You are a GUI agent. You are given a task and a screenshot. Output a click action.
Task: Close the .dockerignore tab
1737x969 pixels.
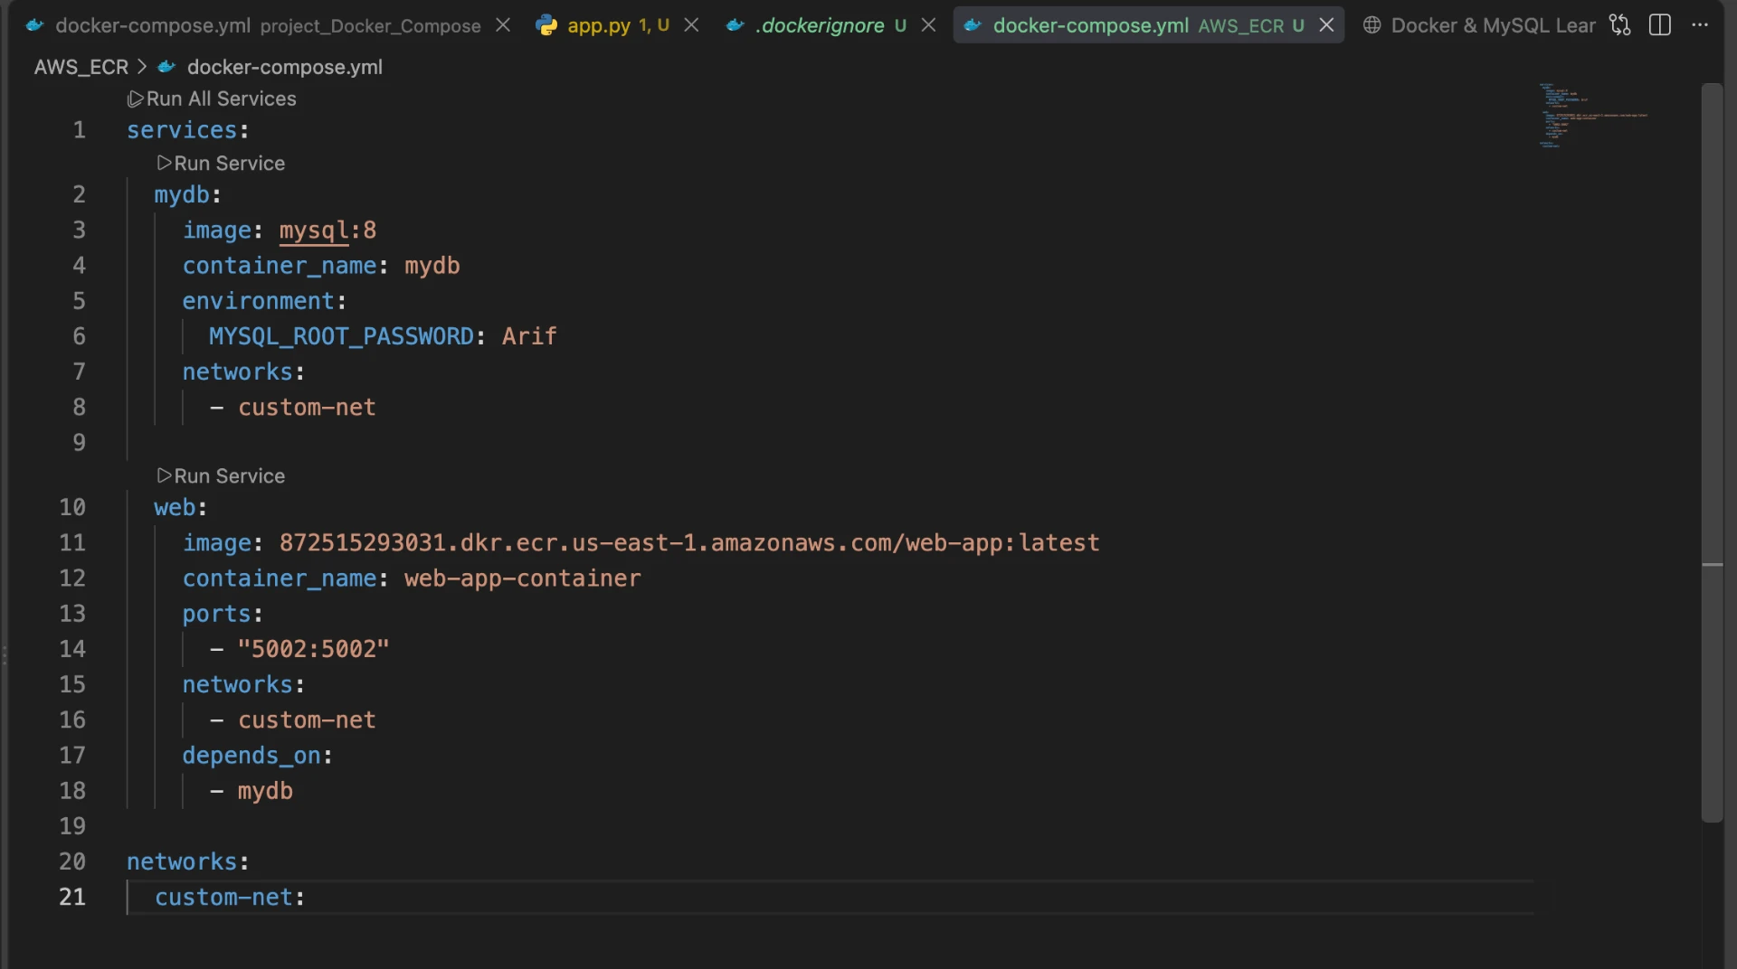tap(928, 25)
